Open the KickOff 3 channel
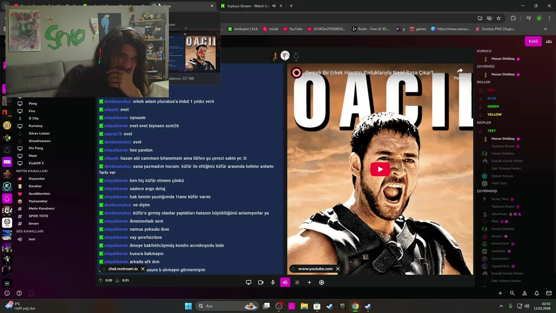The image size is (556, 313). click(36, 163)
